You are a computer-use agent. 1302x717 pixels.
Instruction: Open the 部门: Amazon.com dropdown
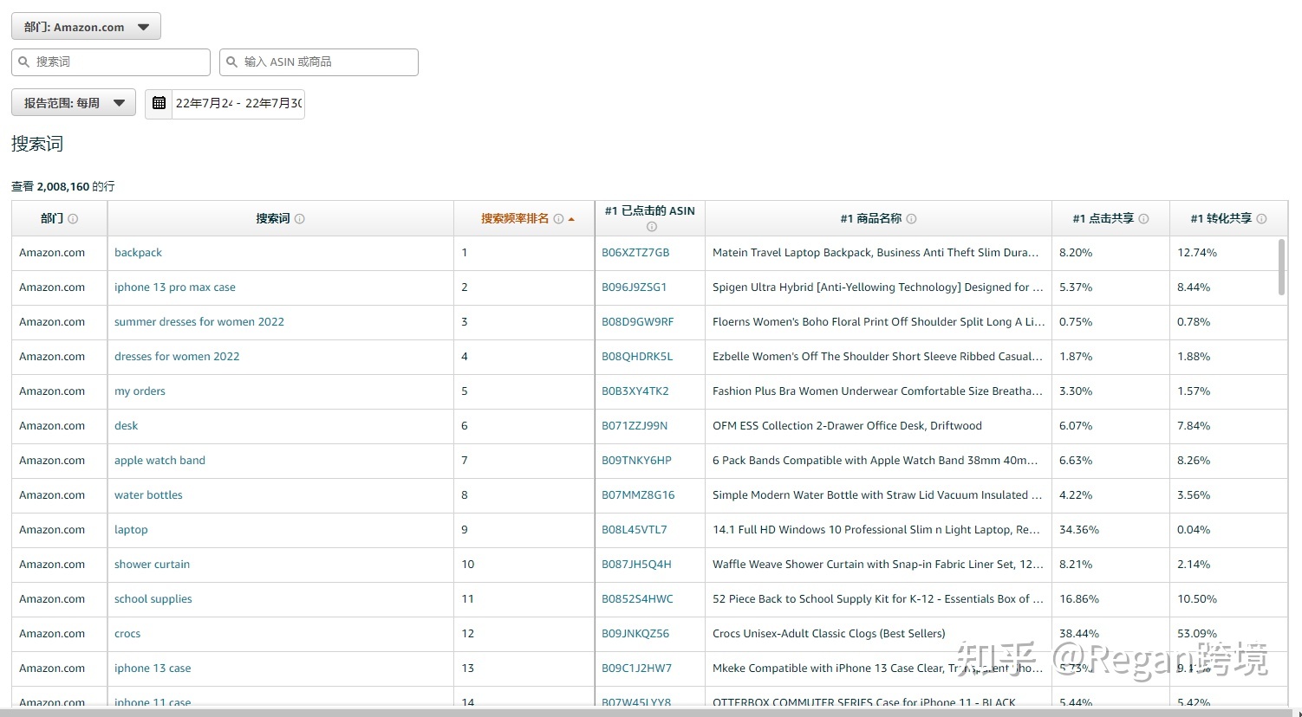[86, 27]
